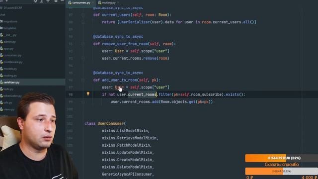
Task: Close the routing.py tab
Action: (x=118, y=2)
